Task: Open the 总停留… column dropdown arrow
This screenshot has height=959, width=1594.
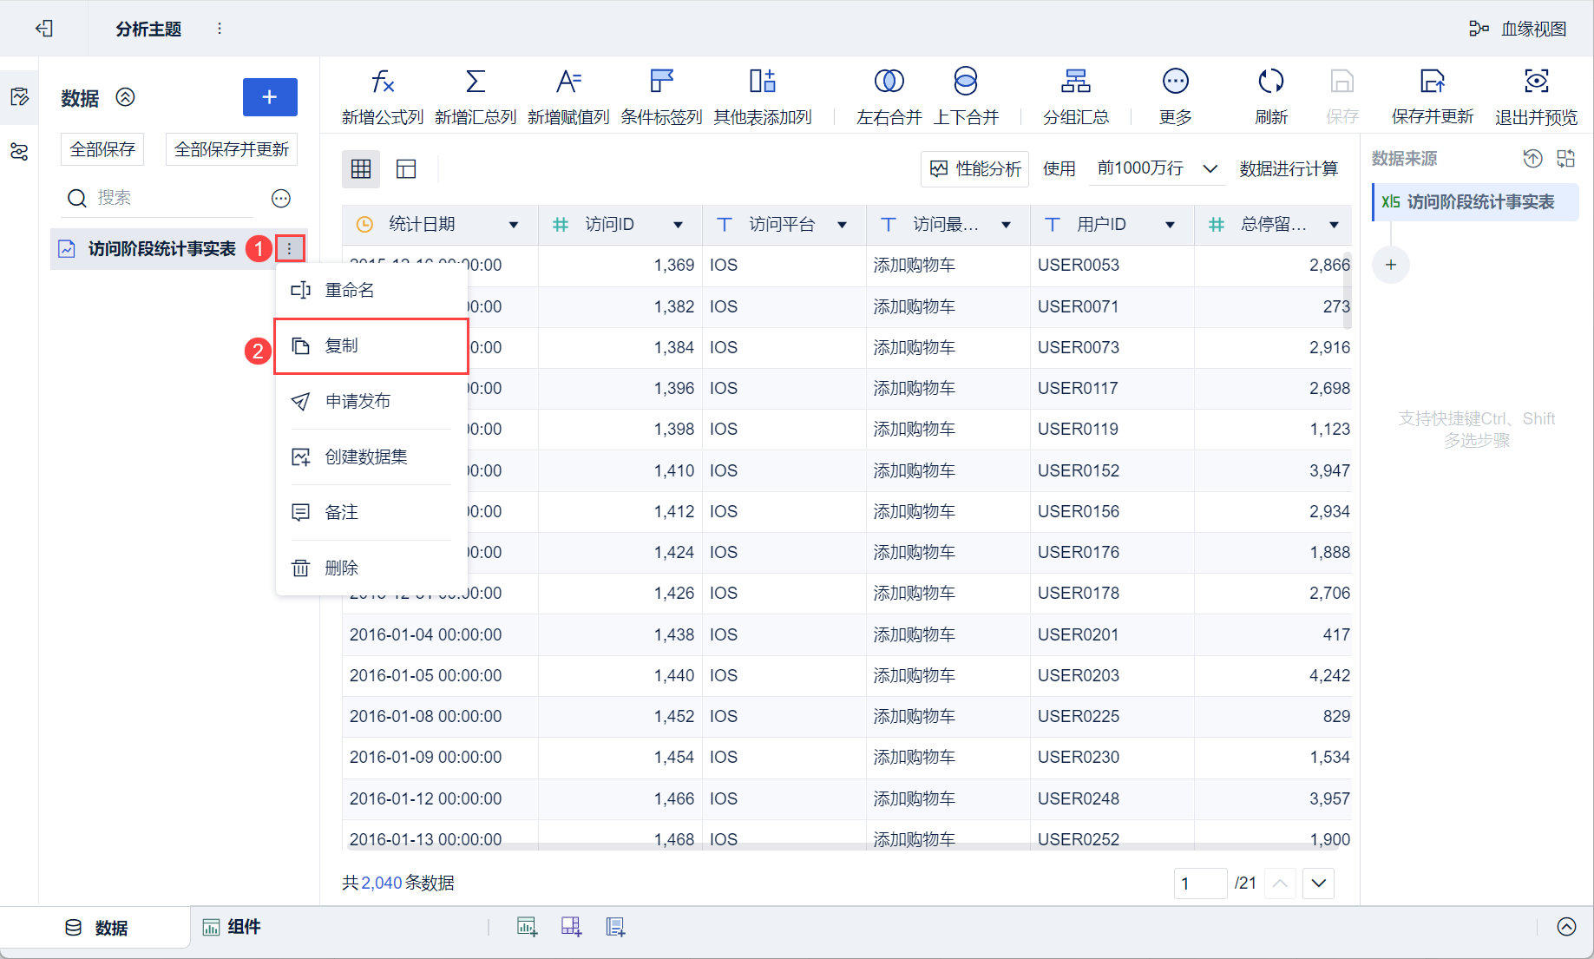Action: click(x=1335, y=225)
